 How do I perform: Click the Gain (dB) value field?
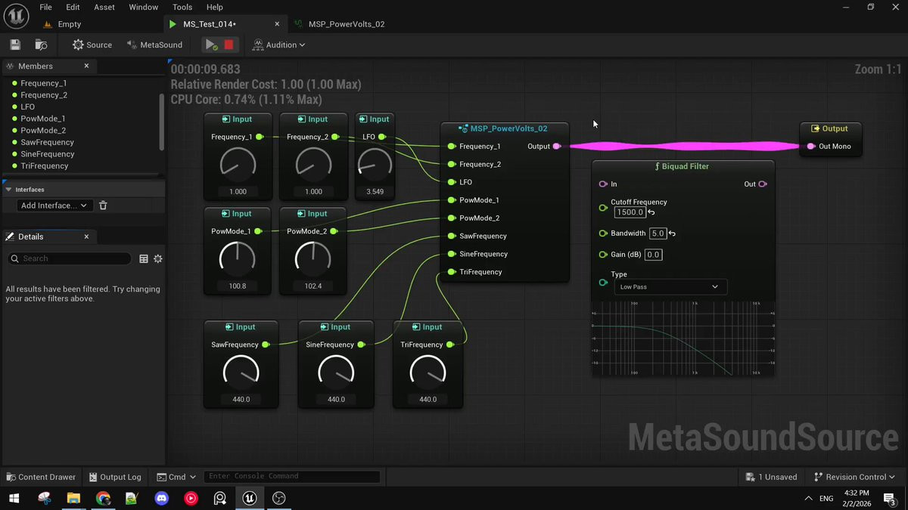point(653,255)
